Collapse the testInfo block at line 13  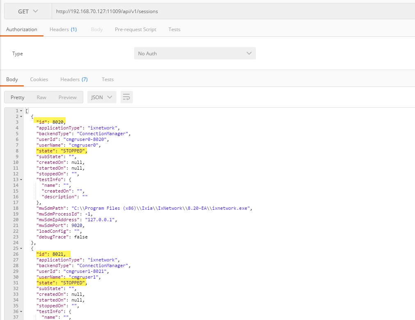[x=21, y=179]
